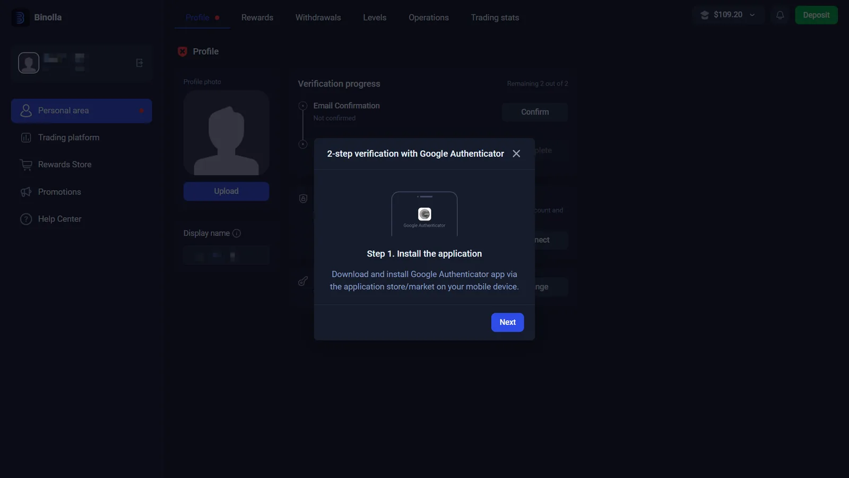Viewport: 849px width, 478px height.
Task: Click the Rewards Store cart icon
Action: [26, 165]
